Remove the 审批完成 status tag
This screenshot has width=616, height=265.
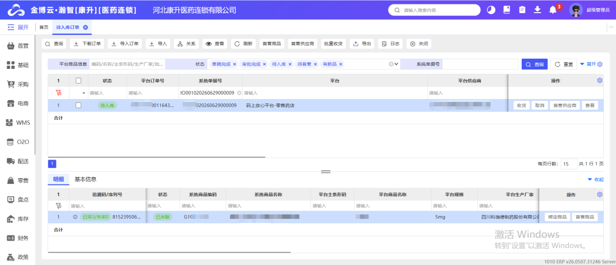point(264,64)
